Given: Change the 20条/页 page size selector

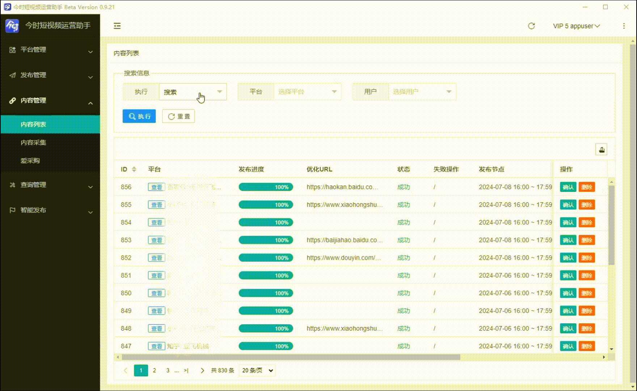Looking at the screenshot, I should (x=257, y=370).
